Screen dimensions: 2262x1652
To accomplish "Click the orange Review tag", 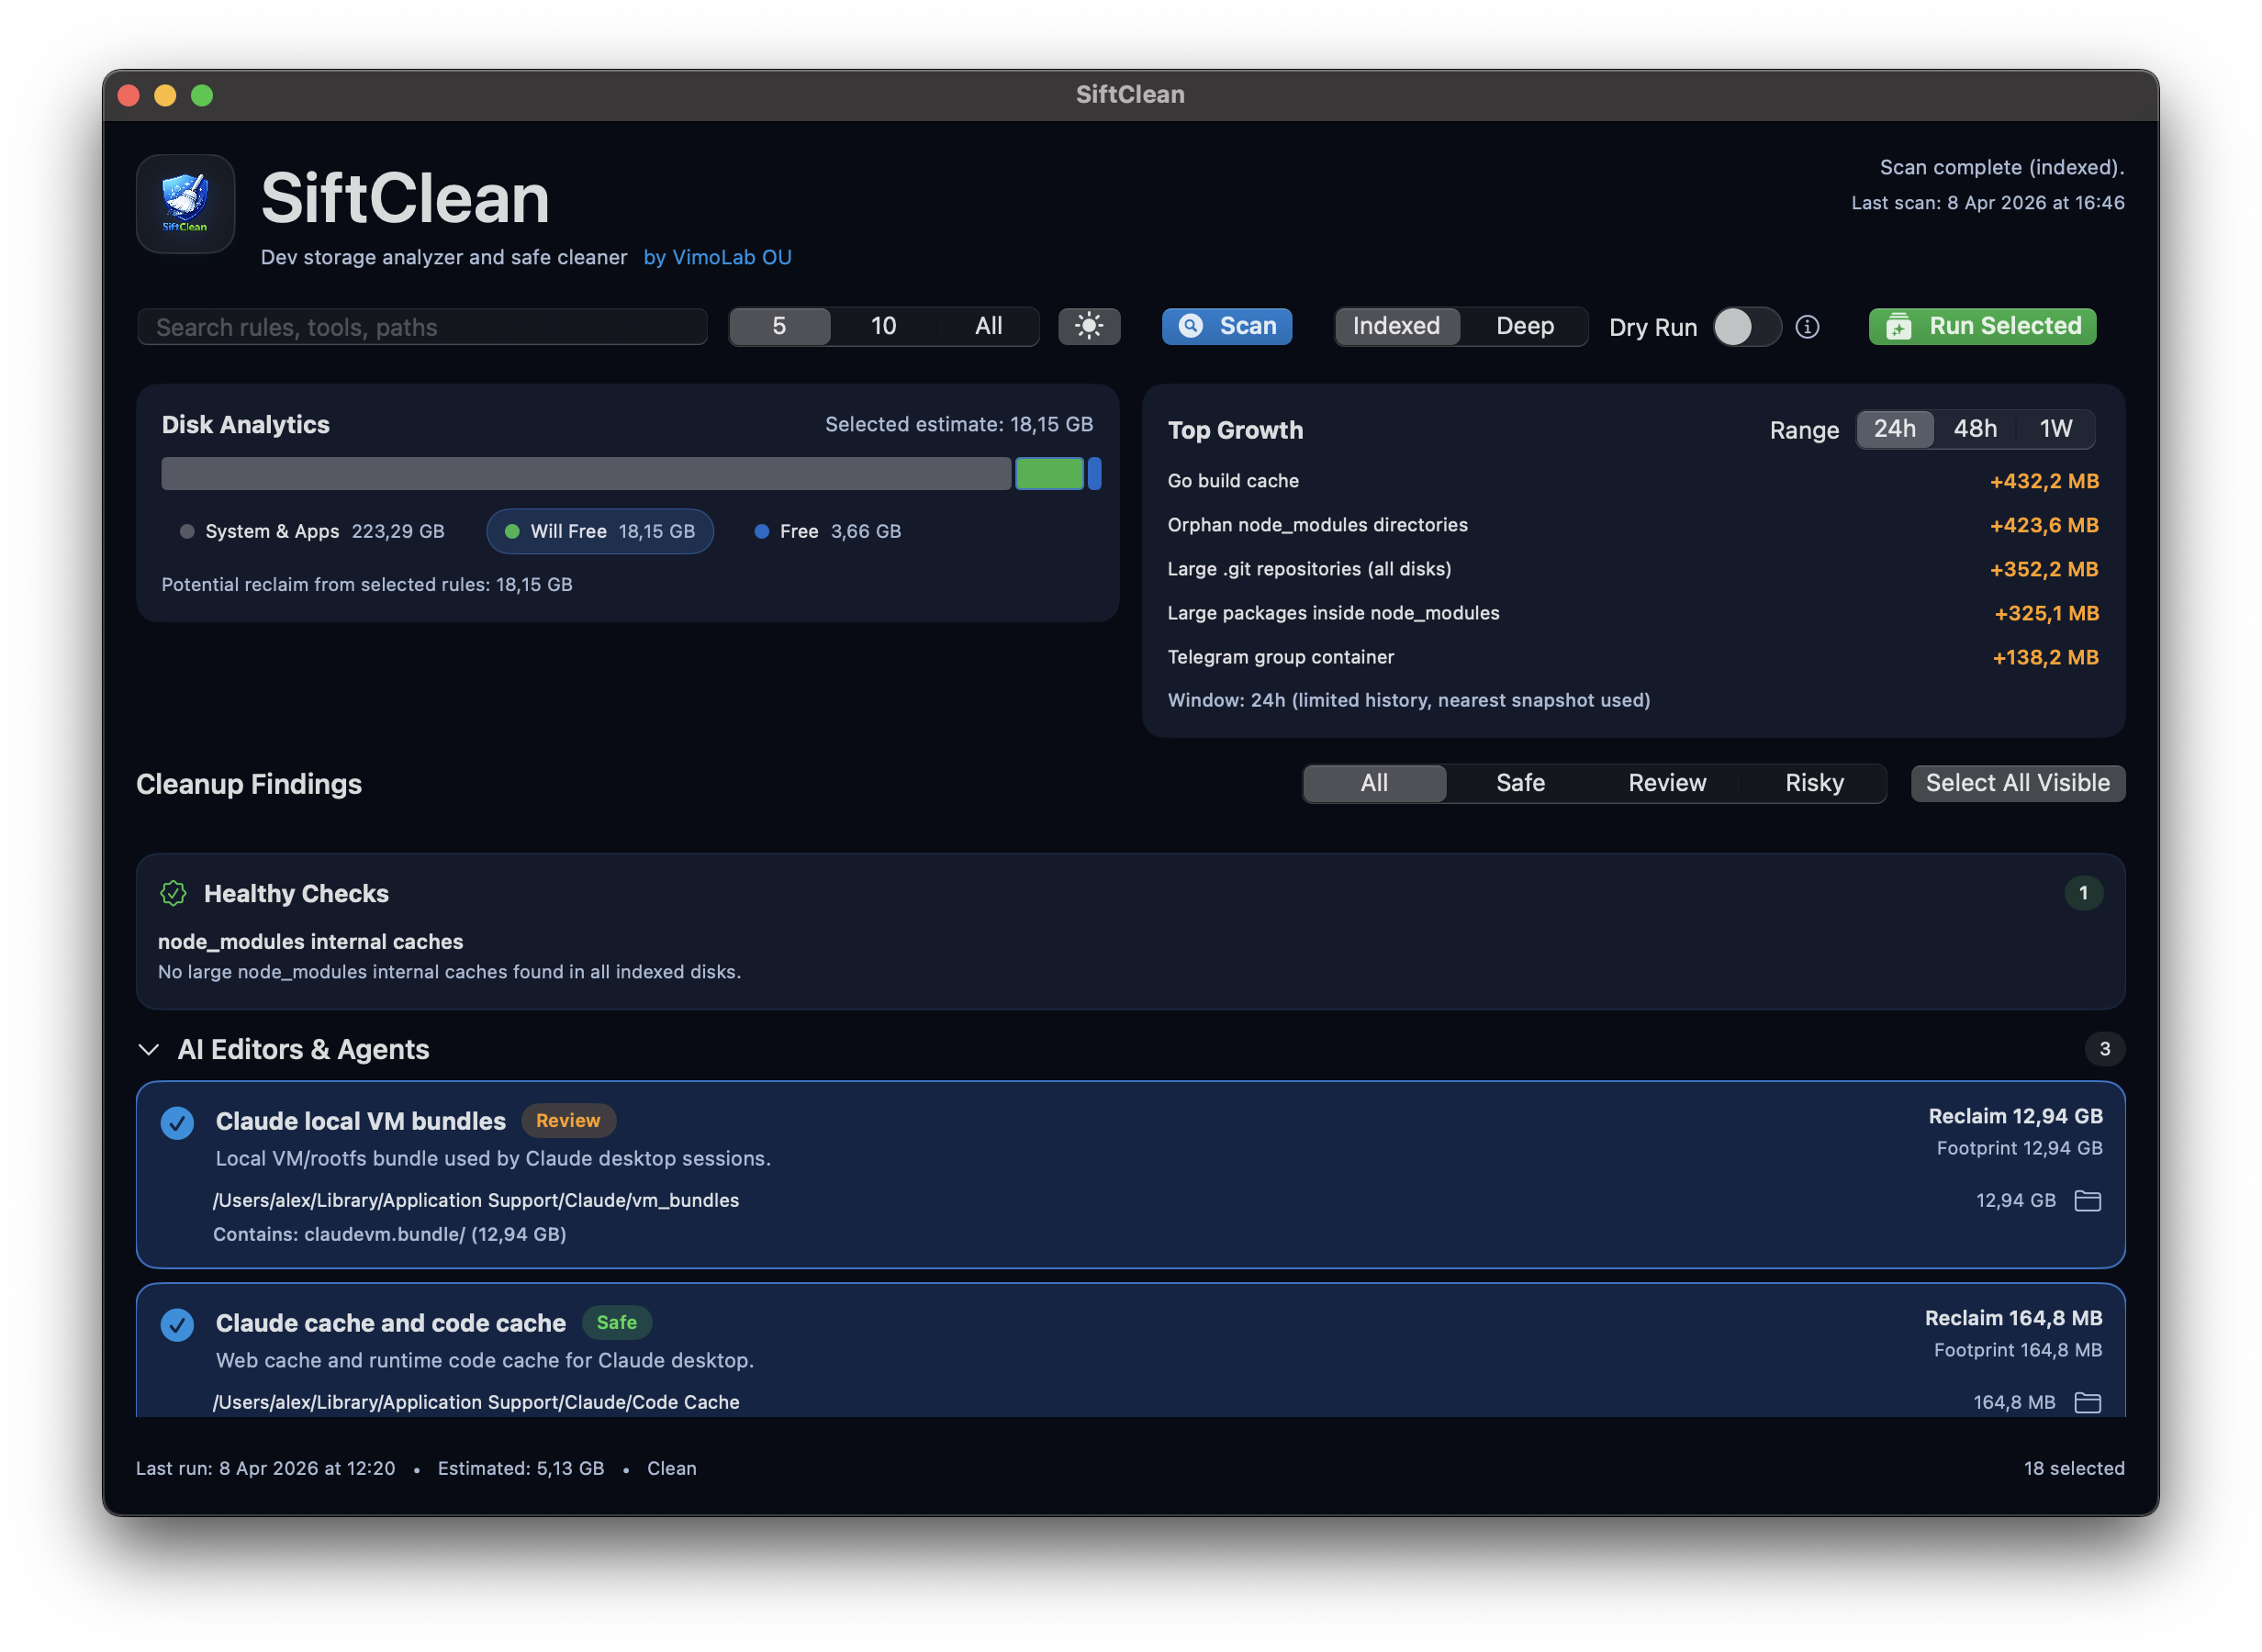I will point(568,1121).
